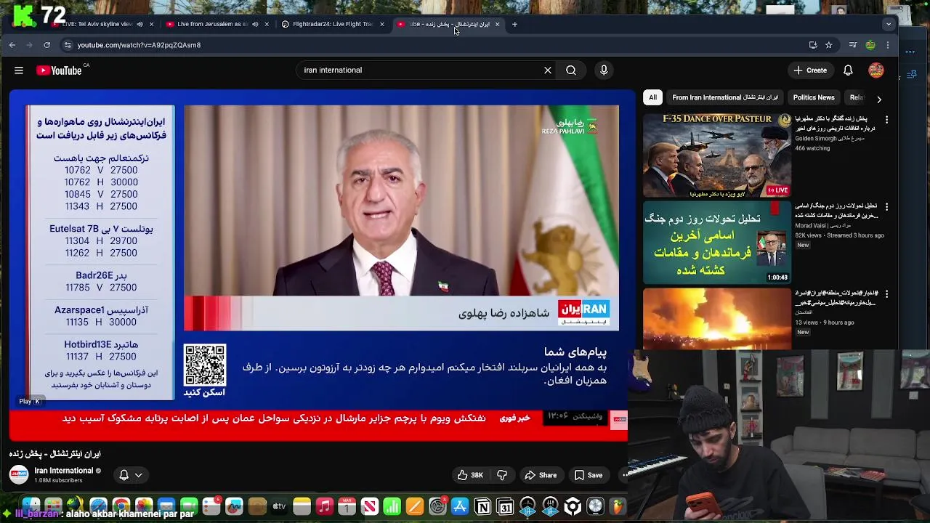The width and height of the screenshot is (930, 523).
Task: Open the channel notification bell dropdown
Action: 131,475
